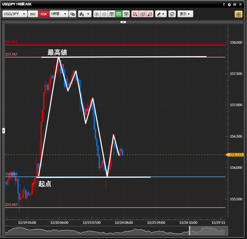Click the reset chart scale icon
Viewport: 247px width, 239px height.
(x=112, y=14)
